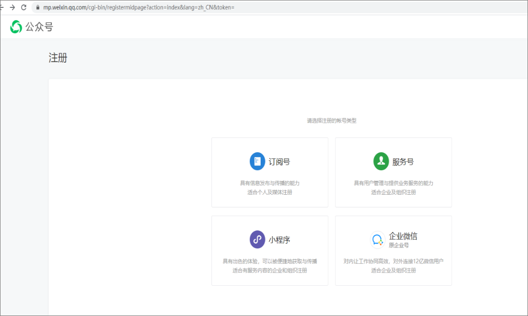Click the padlock site security icon
The height and width of the screenshot is (316, 528).
tap(37, 7)
